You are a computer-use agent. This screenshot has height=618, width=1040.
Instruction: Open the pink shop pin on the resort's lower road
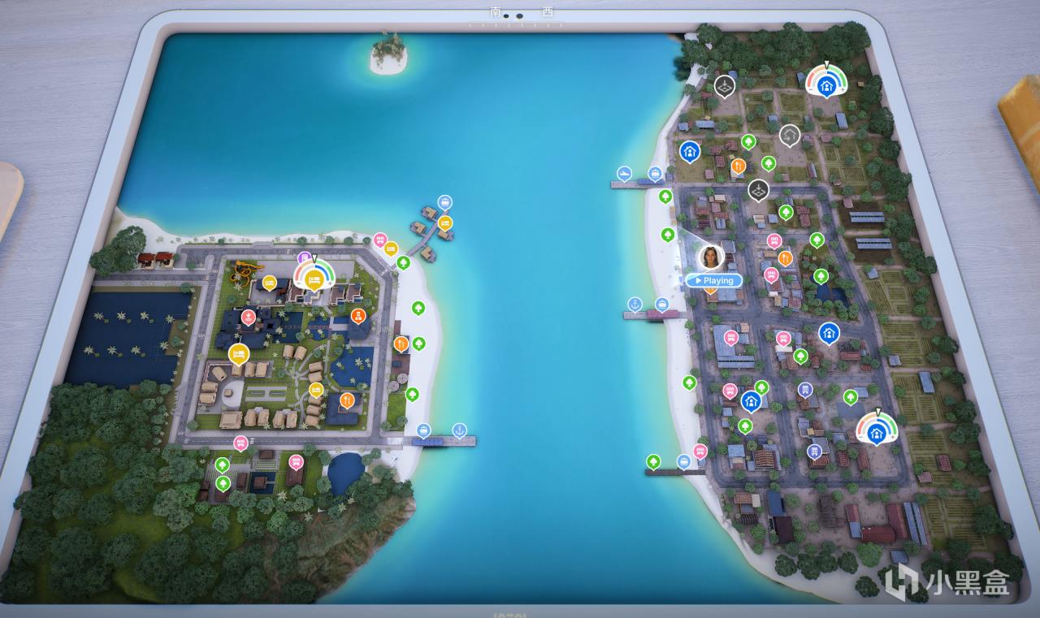(240, 443)
